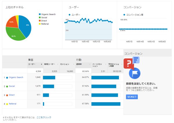This screenshot has width=174, height=123.
Task: Open the Social channel link
Action: click(12, 86)
